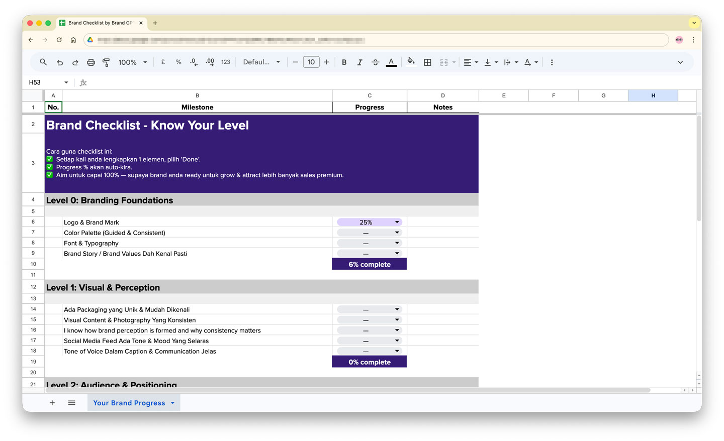Open horizontal align dropdown
The image size is (724, 441).
tap(471, 62)
